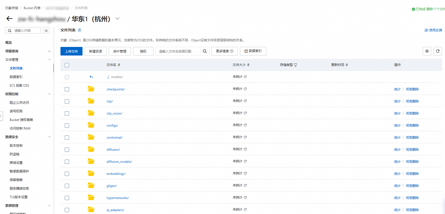Click the embeddings/ folder icon
This screenshot has height=214, width=445.
point(91,174)
